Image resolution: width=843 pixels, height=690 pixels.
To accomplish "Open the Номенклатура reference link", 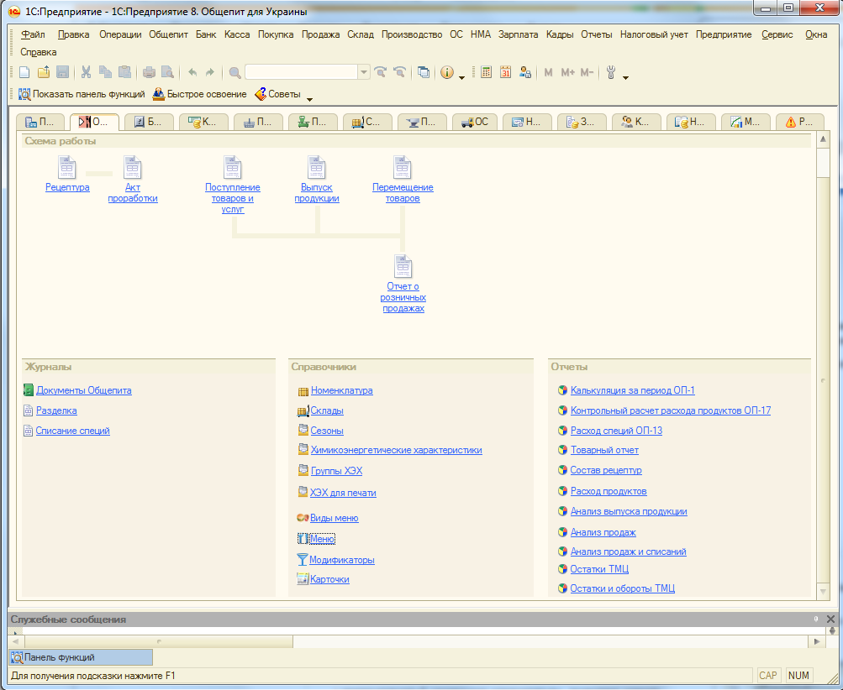I will 341,390.
